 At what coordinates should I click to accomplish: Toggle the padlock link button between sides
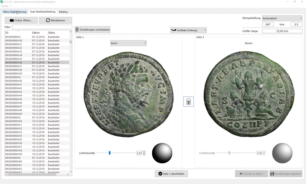[188, 102]
